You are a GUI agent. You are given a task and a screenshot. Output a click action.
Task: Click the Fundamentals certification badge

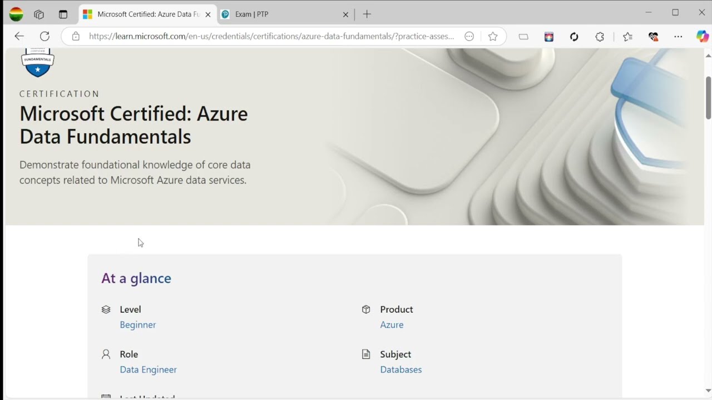point(37,62)
